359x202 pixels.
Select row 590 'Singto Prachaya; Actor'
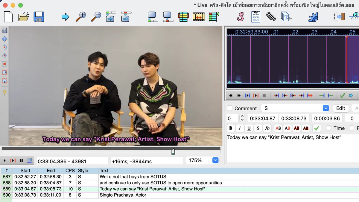click(x=180, y=195)
